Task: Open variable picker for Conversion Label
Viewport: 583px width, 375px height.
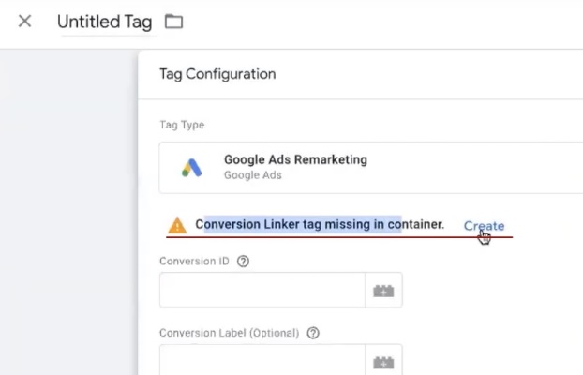Action: (x=383, y=362)
